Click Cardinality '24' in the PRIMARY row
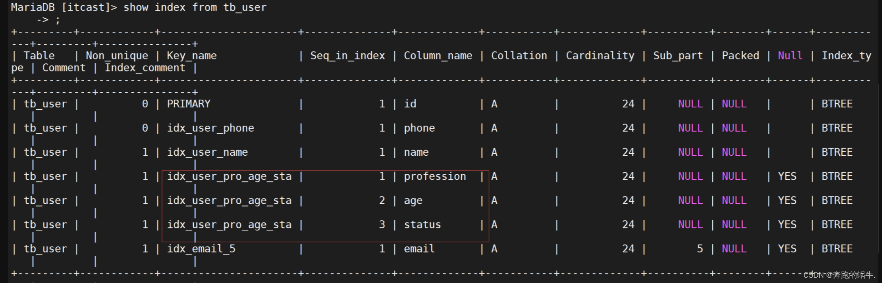This screenshot has width=882, height=283. pos(628,104)
